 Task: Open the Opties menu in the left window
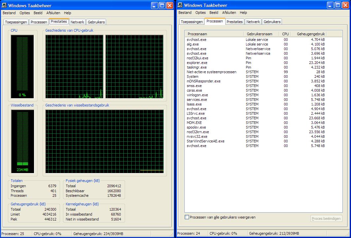(x=24, y=13)
